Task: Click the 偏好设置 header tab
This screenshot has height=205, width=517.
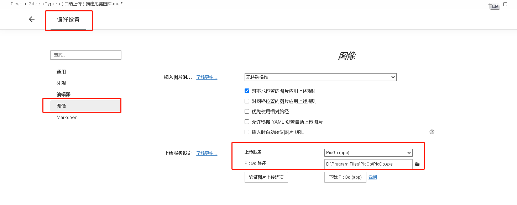Action: click(68, 20)
